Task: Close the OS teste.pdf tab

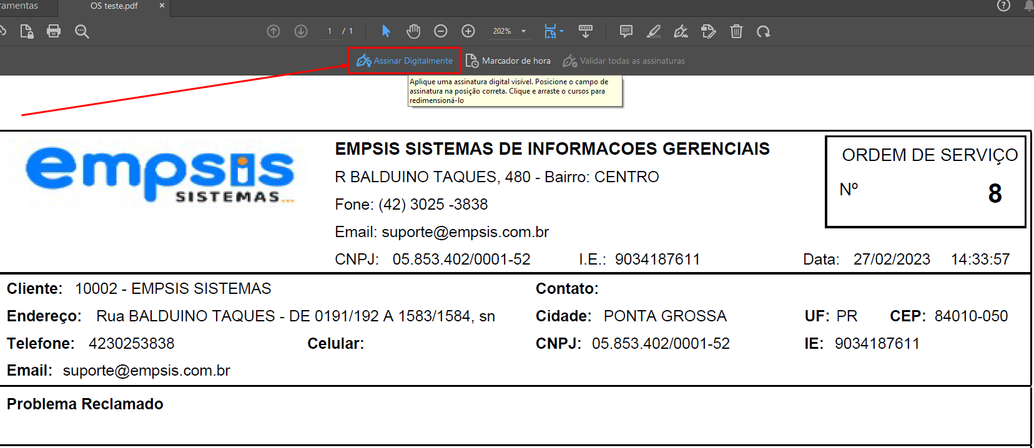Action: 162,6
